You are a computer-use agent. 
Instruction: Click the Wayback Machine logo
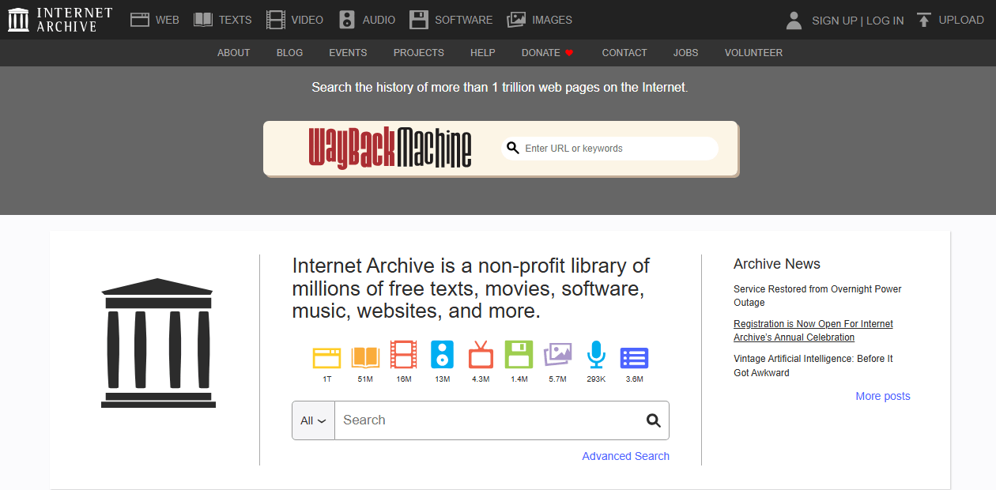[x=390, y=148]
